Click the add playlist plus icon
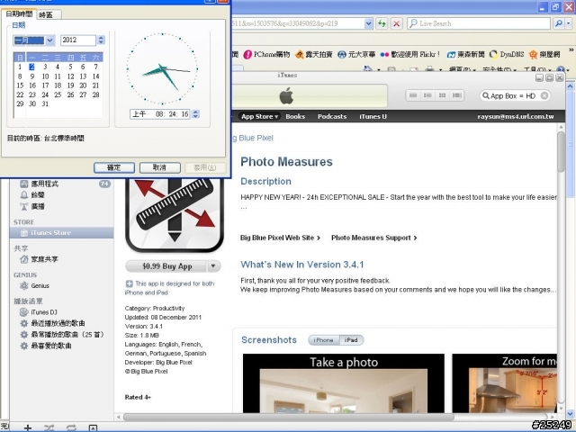The height and width of the screenshot is (432, 576). coord(28,427)
